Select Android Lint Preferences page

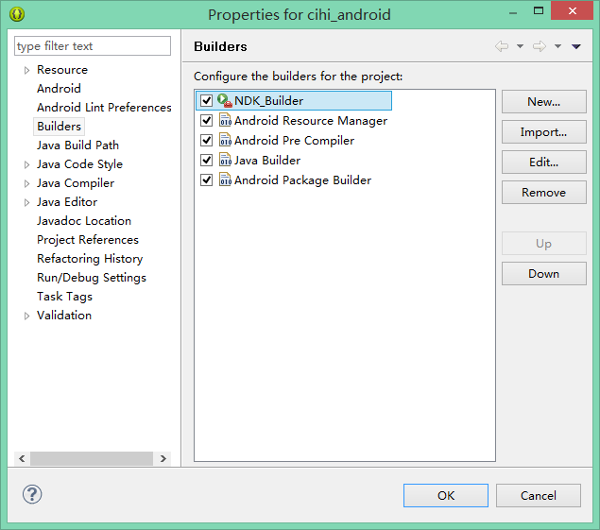104,107
